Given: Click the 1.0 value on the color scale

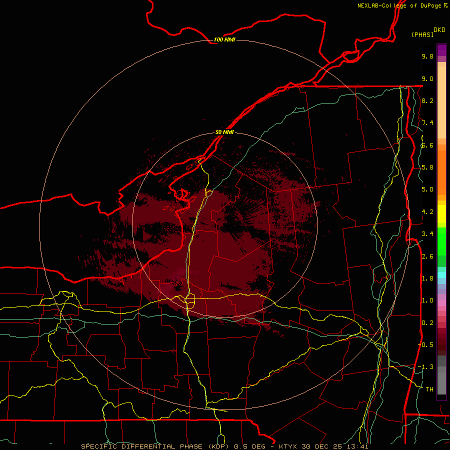Looking at the screenshot, I should point(427,300).
